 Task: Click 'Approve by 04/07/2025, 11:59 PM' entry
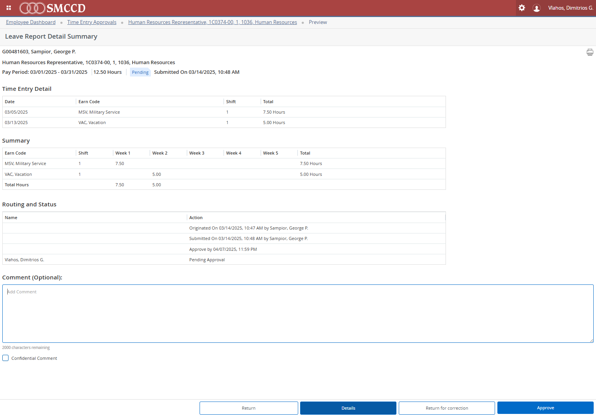223,249
